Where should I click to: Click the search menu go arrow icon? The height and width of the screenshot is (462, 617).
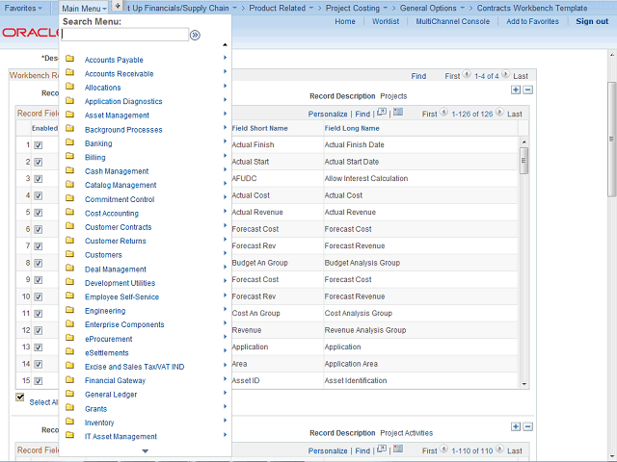(x=195, y=36)
